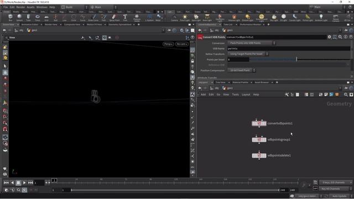Open the viewport Persp camera dropdown
The width and height of the screenshot is (354, 199).
click(168, 44)
